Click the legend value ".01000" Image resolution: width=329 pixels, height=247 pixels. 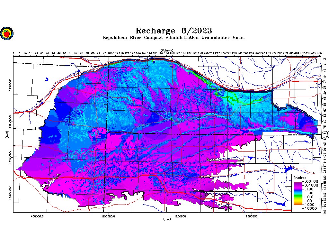point(312,185)
